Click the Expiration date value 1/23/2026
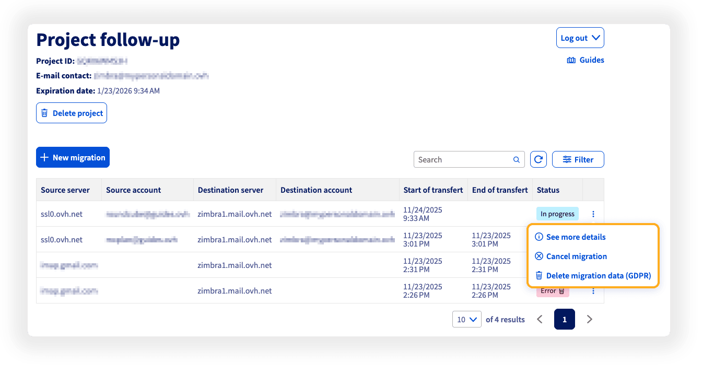This screenshot has height=374, width=714. (128, 91)
